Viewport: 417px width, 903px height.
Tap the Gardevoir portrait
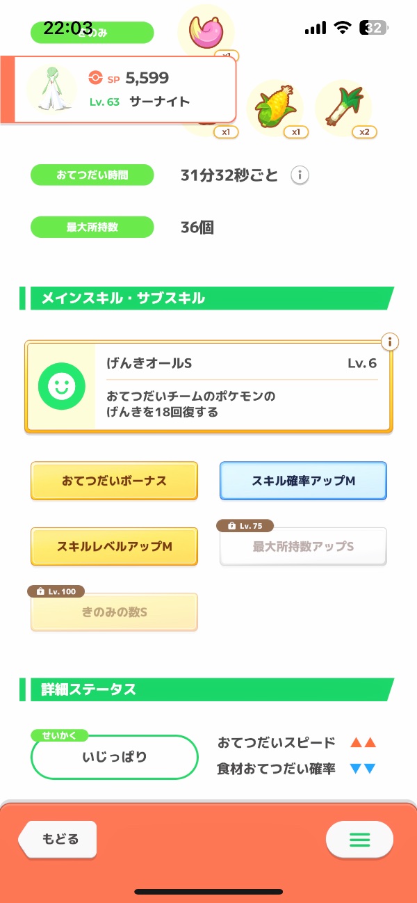point(51,90)
